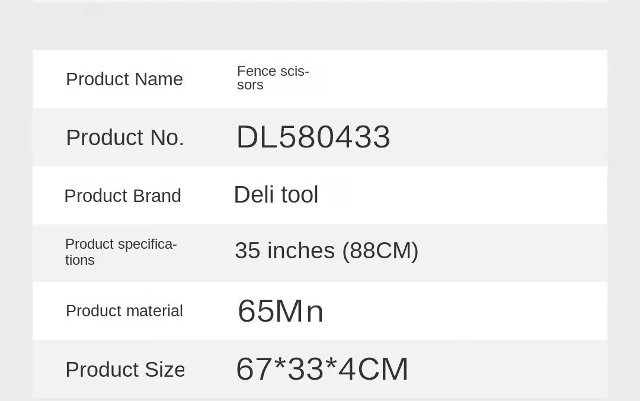Screen dimensions: 640x401
Task: Select the DL580433 product number
Action: 313,137
